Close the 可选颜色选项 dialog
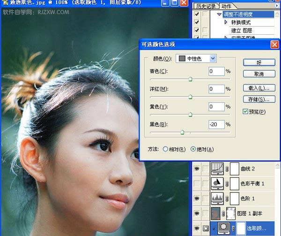 tap(274, 45)
